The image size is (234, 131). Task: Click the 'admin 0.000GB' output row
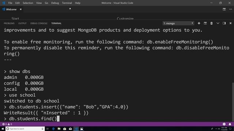[23, 78]
